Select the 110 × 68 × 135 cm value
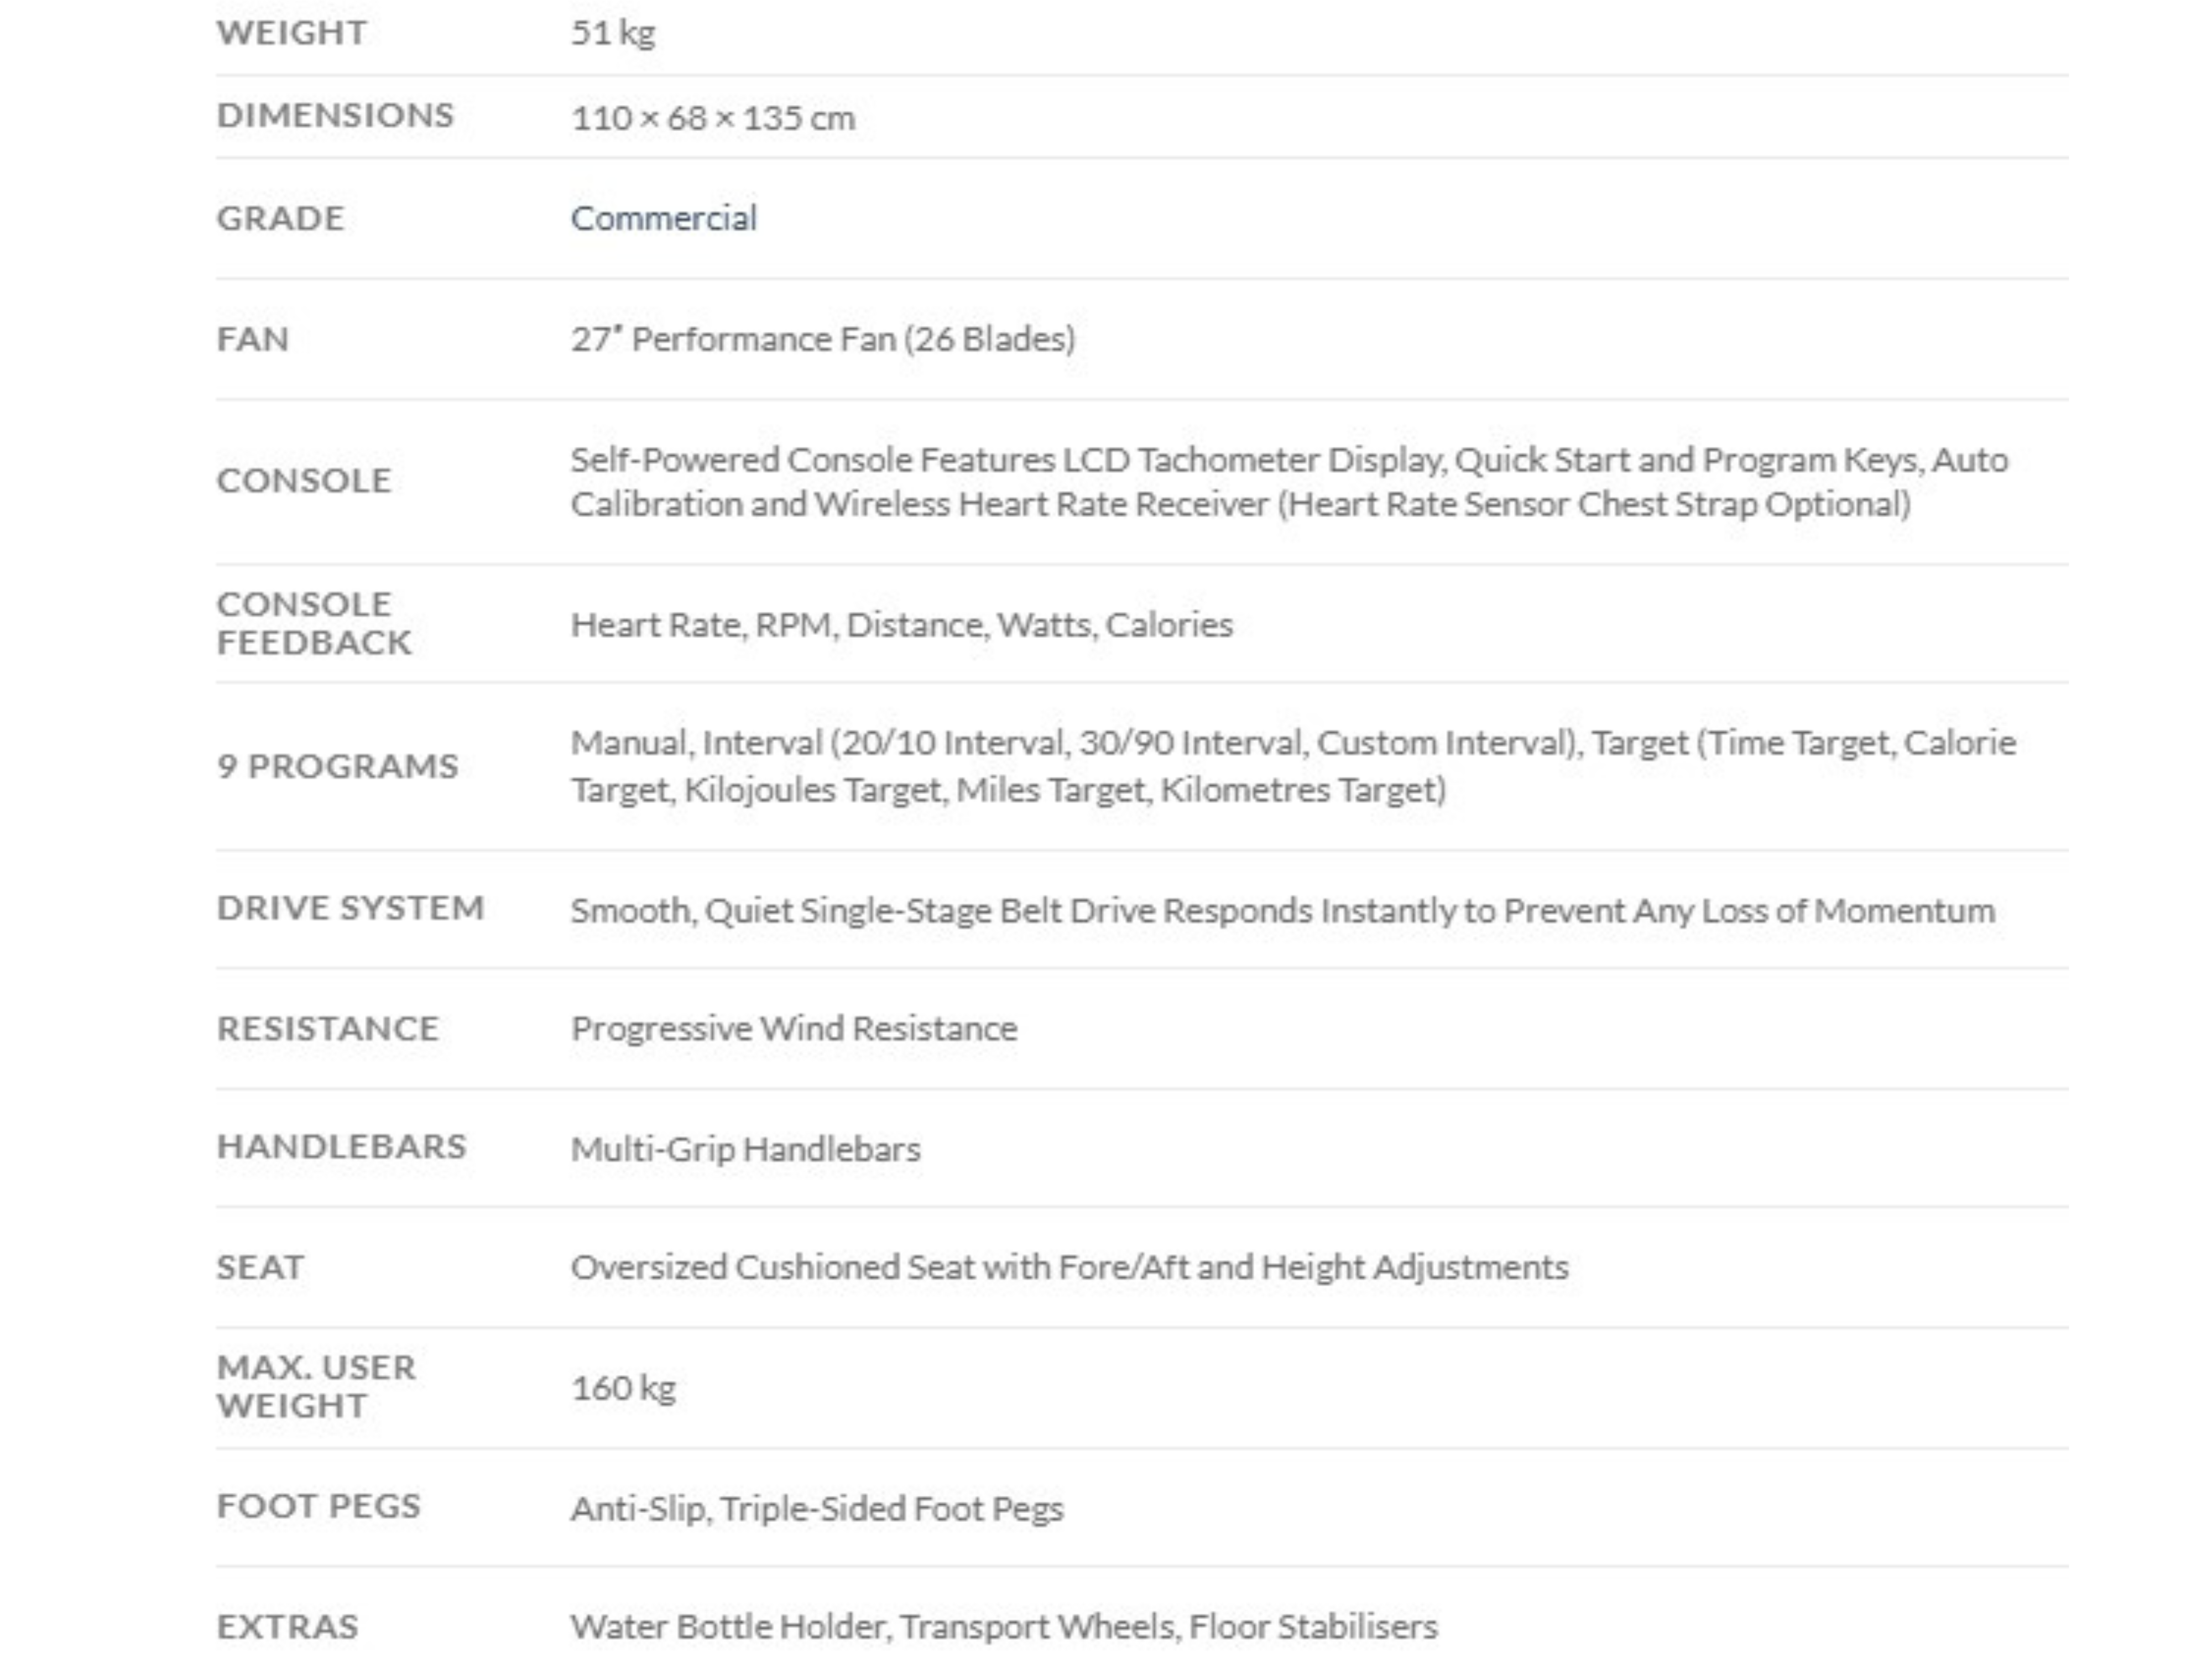This screenshot has height=1659, width=2212. (713, 118)
